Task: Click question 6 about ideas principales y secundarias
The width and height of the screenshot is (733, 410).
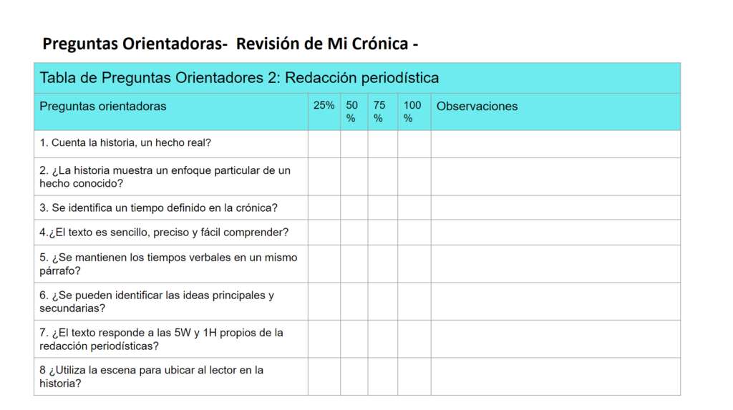Action: click(x=157, y=301)
